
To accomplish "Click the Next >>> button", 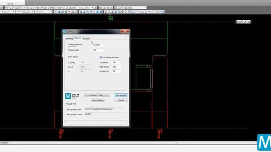I will click(x=103, y=95).
